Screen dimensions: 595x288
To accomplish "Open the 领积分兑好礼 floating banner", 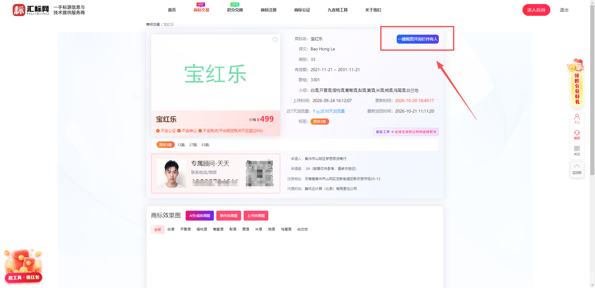I will coord(576,83).
